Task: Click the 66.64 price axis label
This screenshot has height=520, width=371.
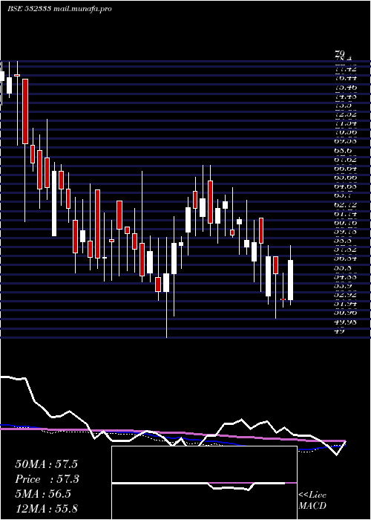Action: [x=346, y=169]
